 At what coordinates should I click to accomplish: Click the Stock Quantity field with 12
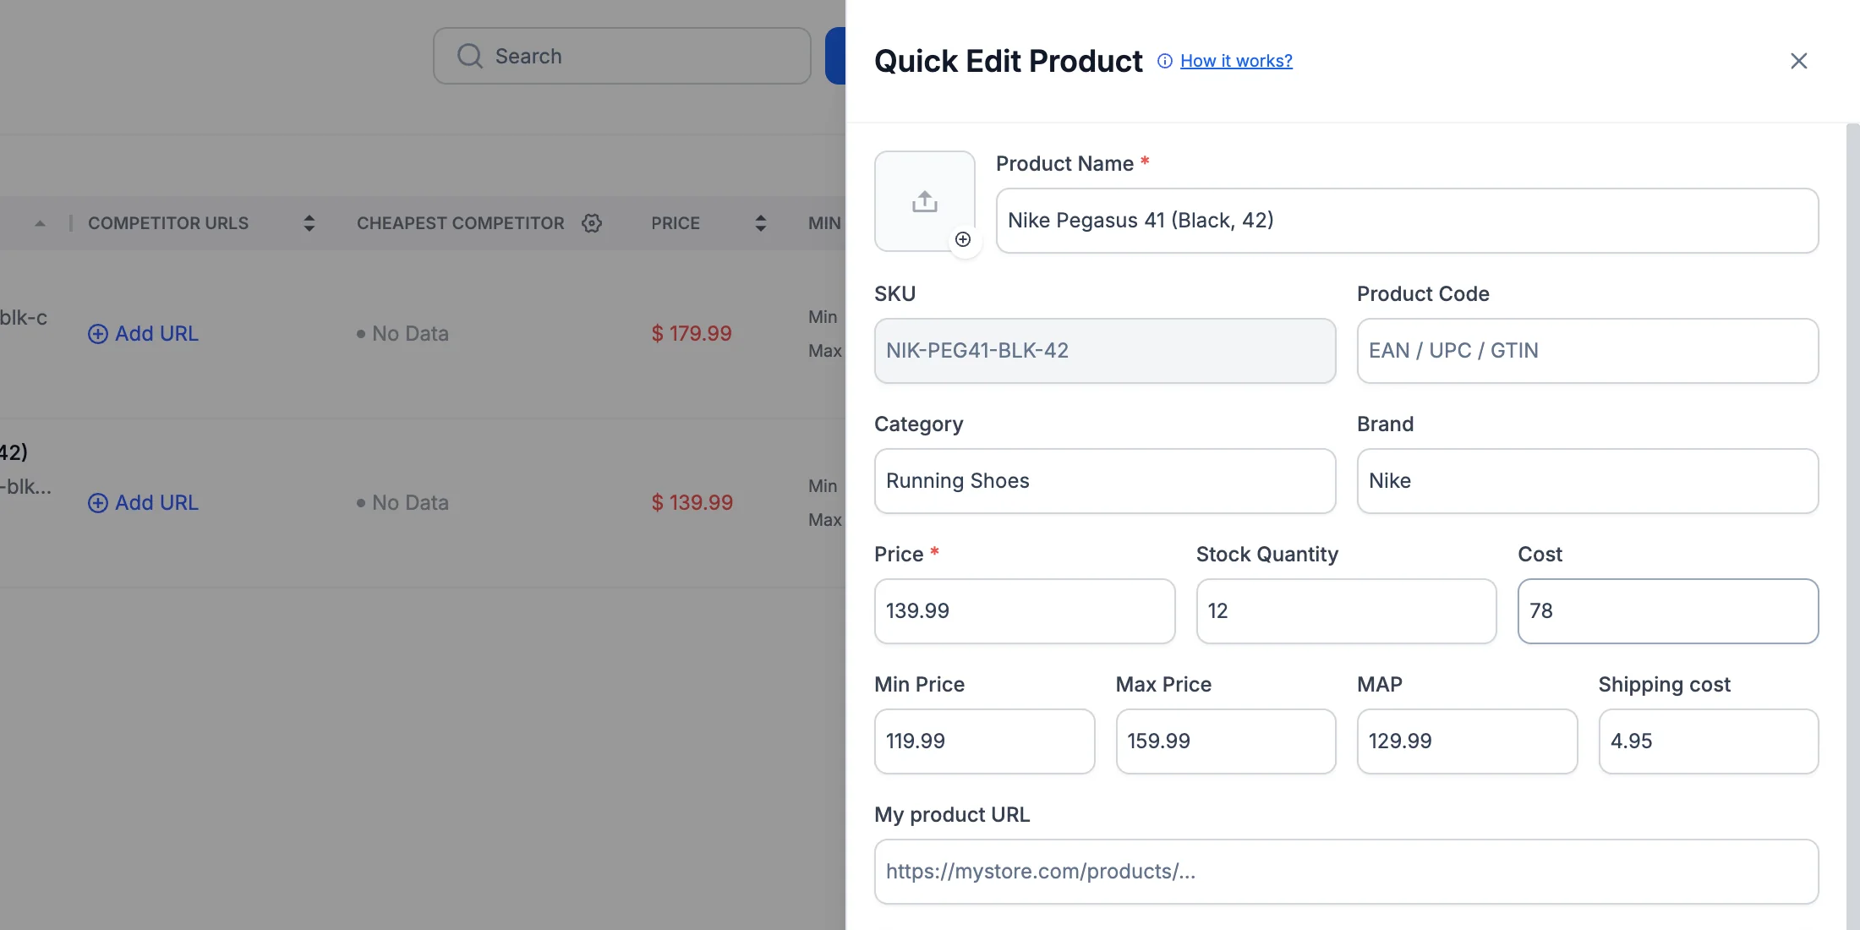1346,611
